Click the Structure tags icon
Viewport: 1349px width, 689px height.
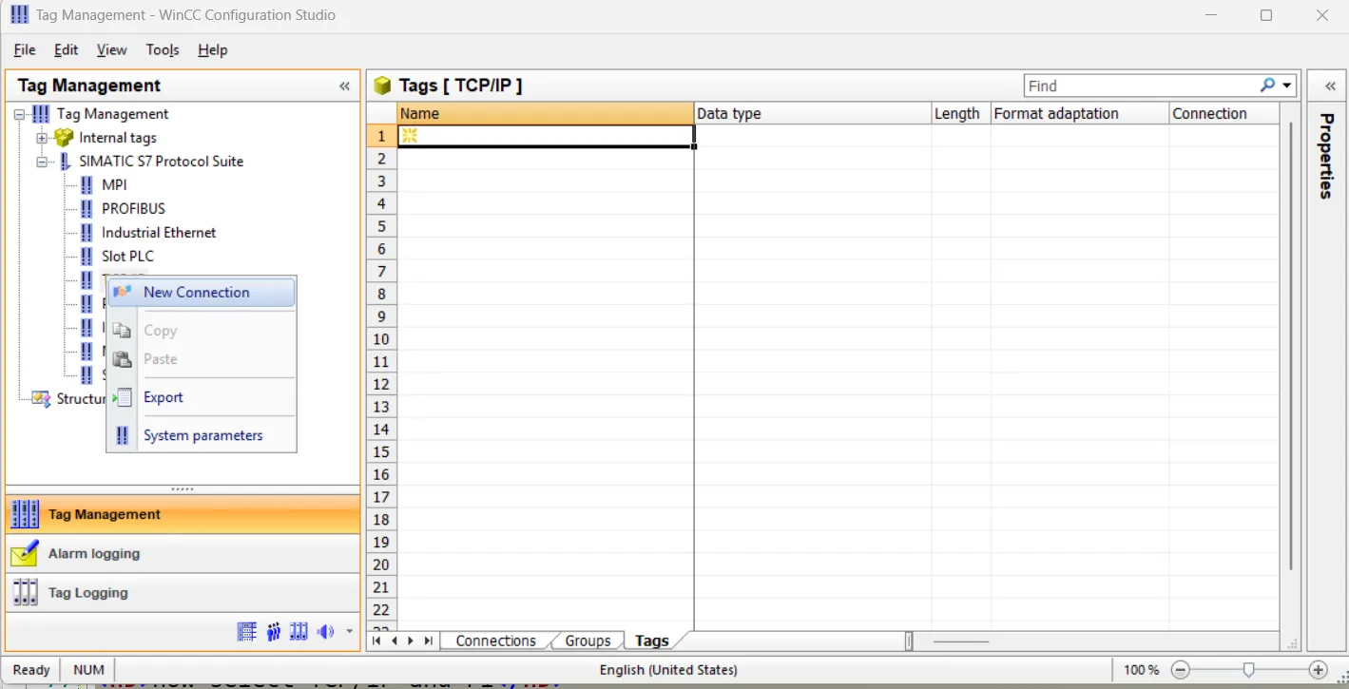click(x=41, y=399)
